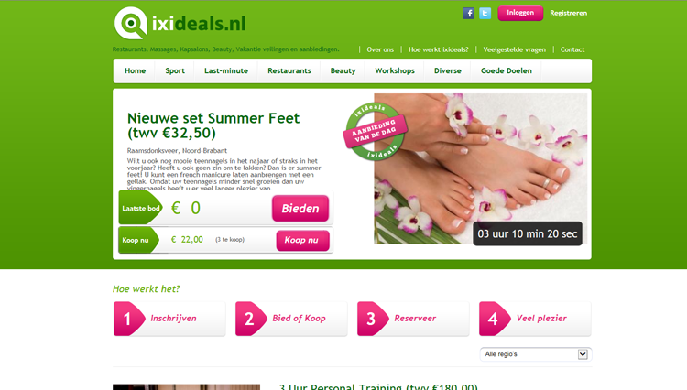
Task: Click the ixideals.nl magnifier logo
Action: [x=131, y=23]
